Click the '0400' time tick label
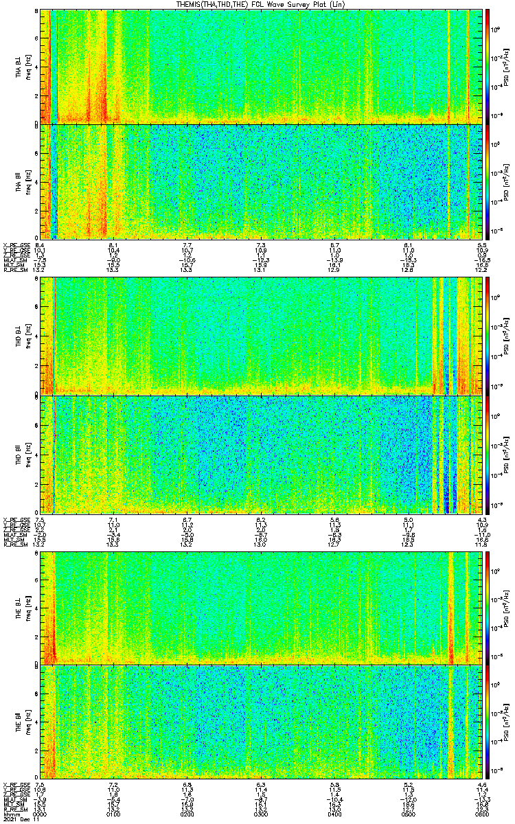This screenshot has width=515, height=824. click(x=335, y=814)
